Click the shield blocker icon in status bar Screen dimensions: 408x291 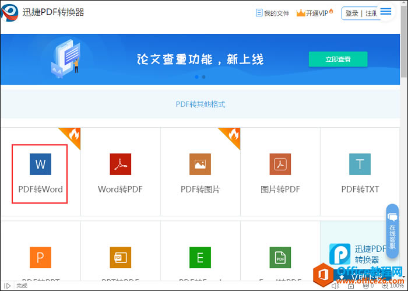coord(366,286)
